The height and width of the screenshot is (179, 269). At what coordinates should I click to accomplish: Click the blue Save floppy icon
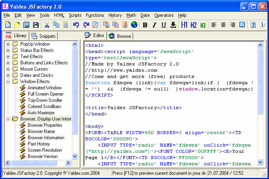26,25
